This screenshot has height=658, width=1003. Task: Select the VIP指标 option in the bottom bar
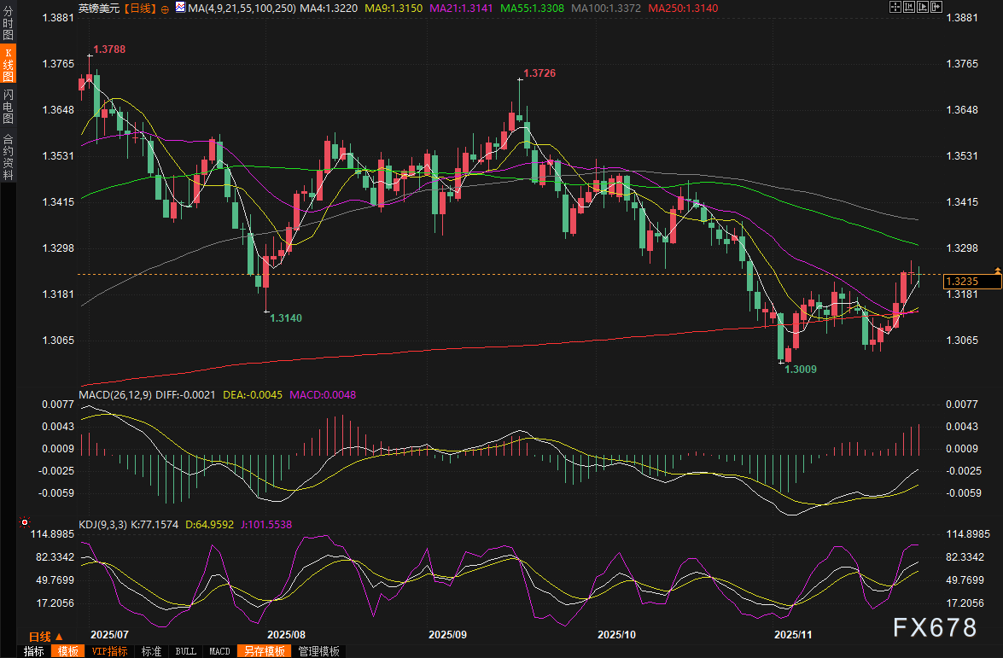pos(109,651)
